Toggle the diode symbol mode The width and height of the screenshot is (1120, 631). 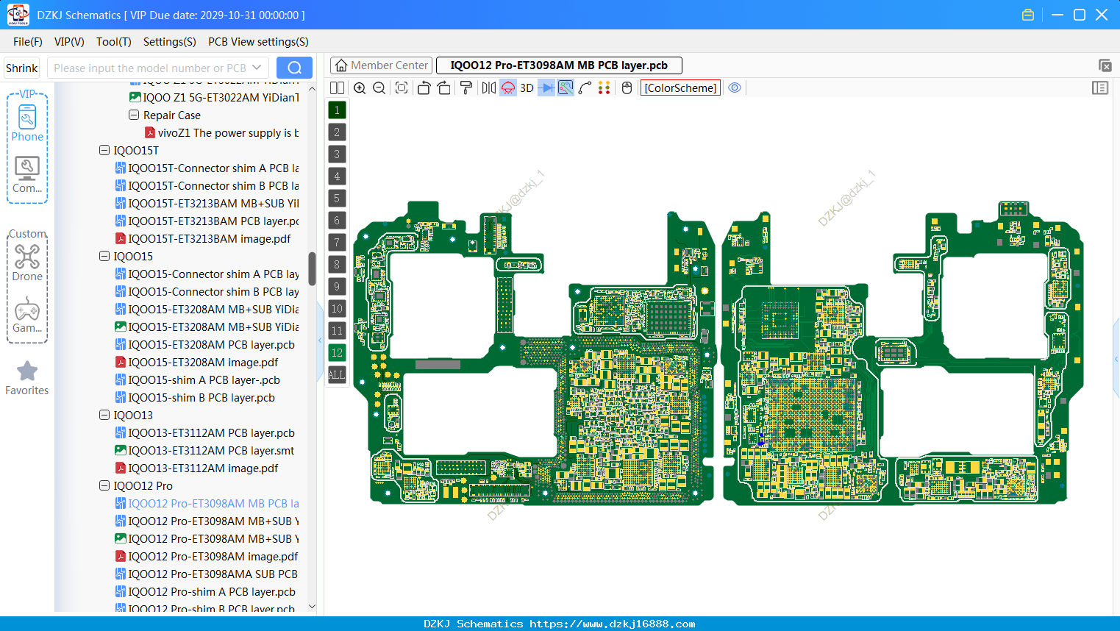tap(546, 88)
